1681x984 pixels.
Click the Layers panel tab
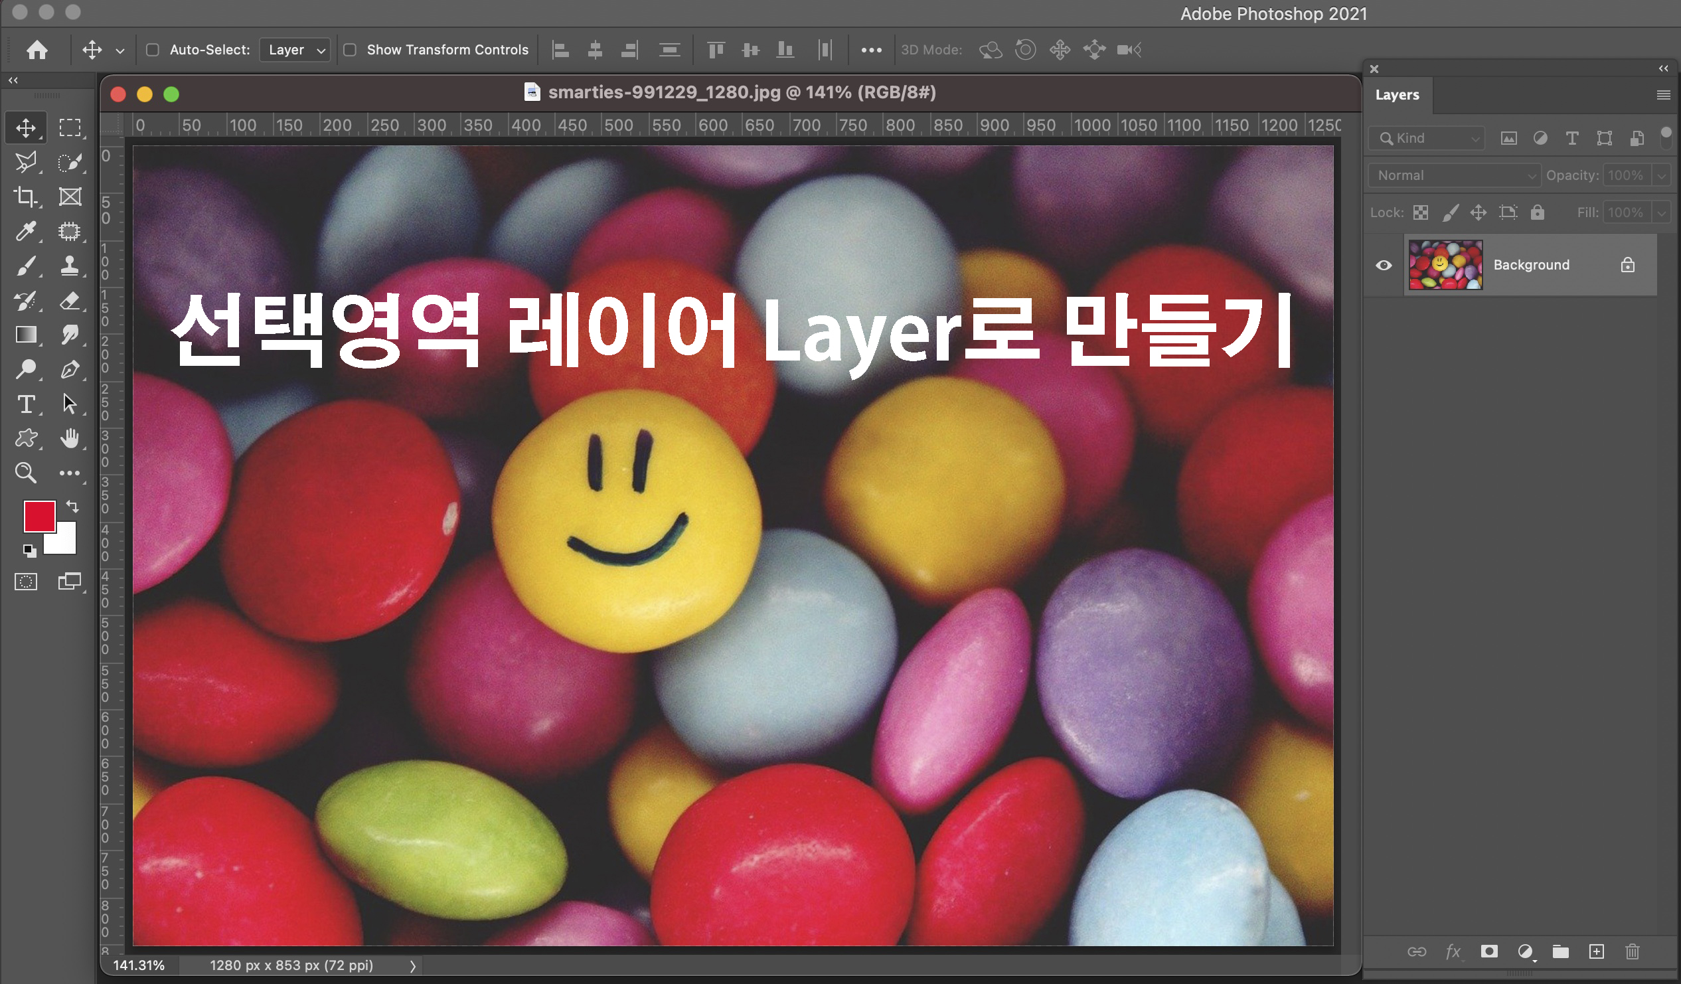tap(1397, 95)
